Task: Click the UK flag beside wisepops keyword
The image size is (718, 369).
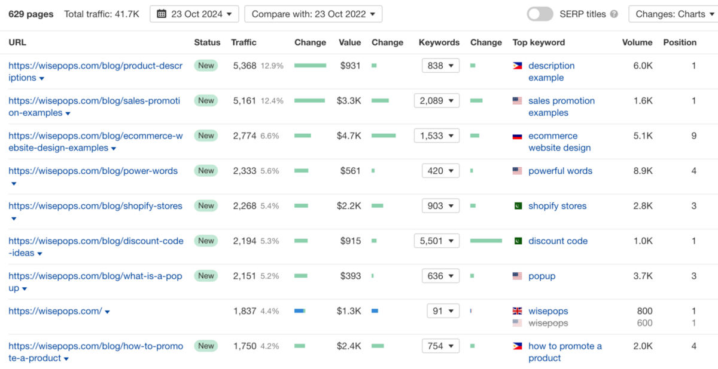Action: [518, 311]
